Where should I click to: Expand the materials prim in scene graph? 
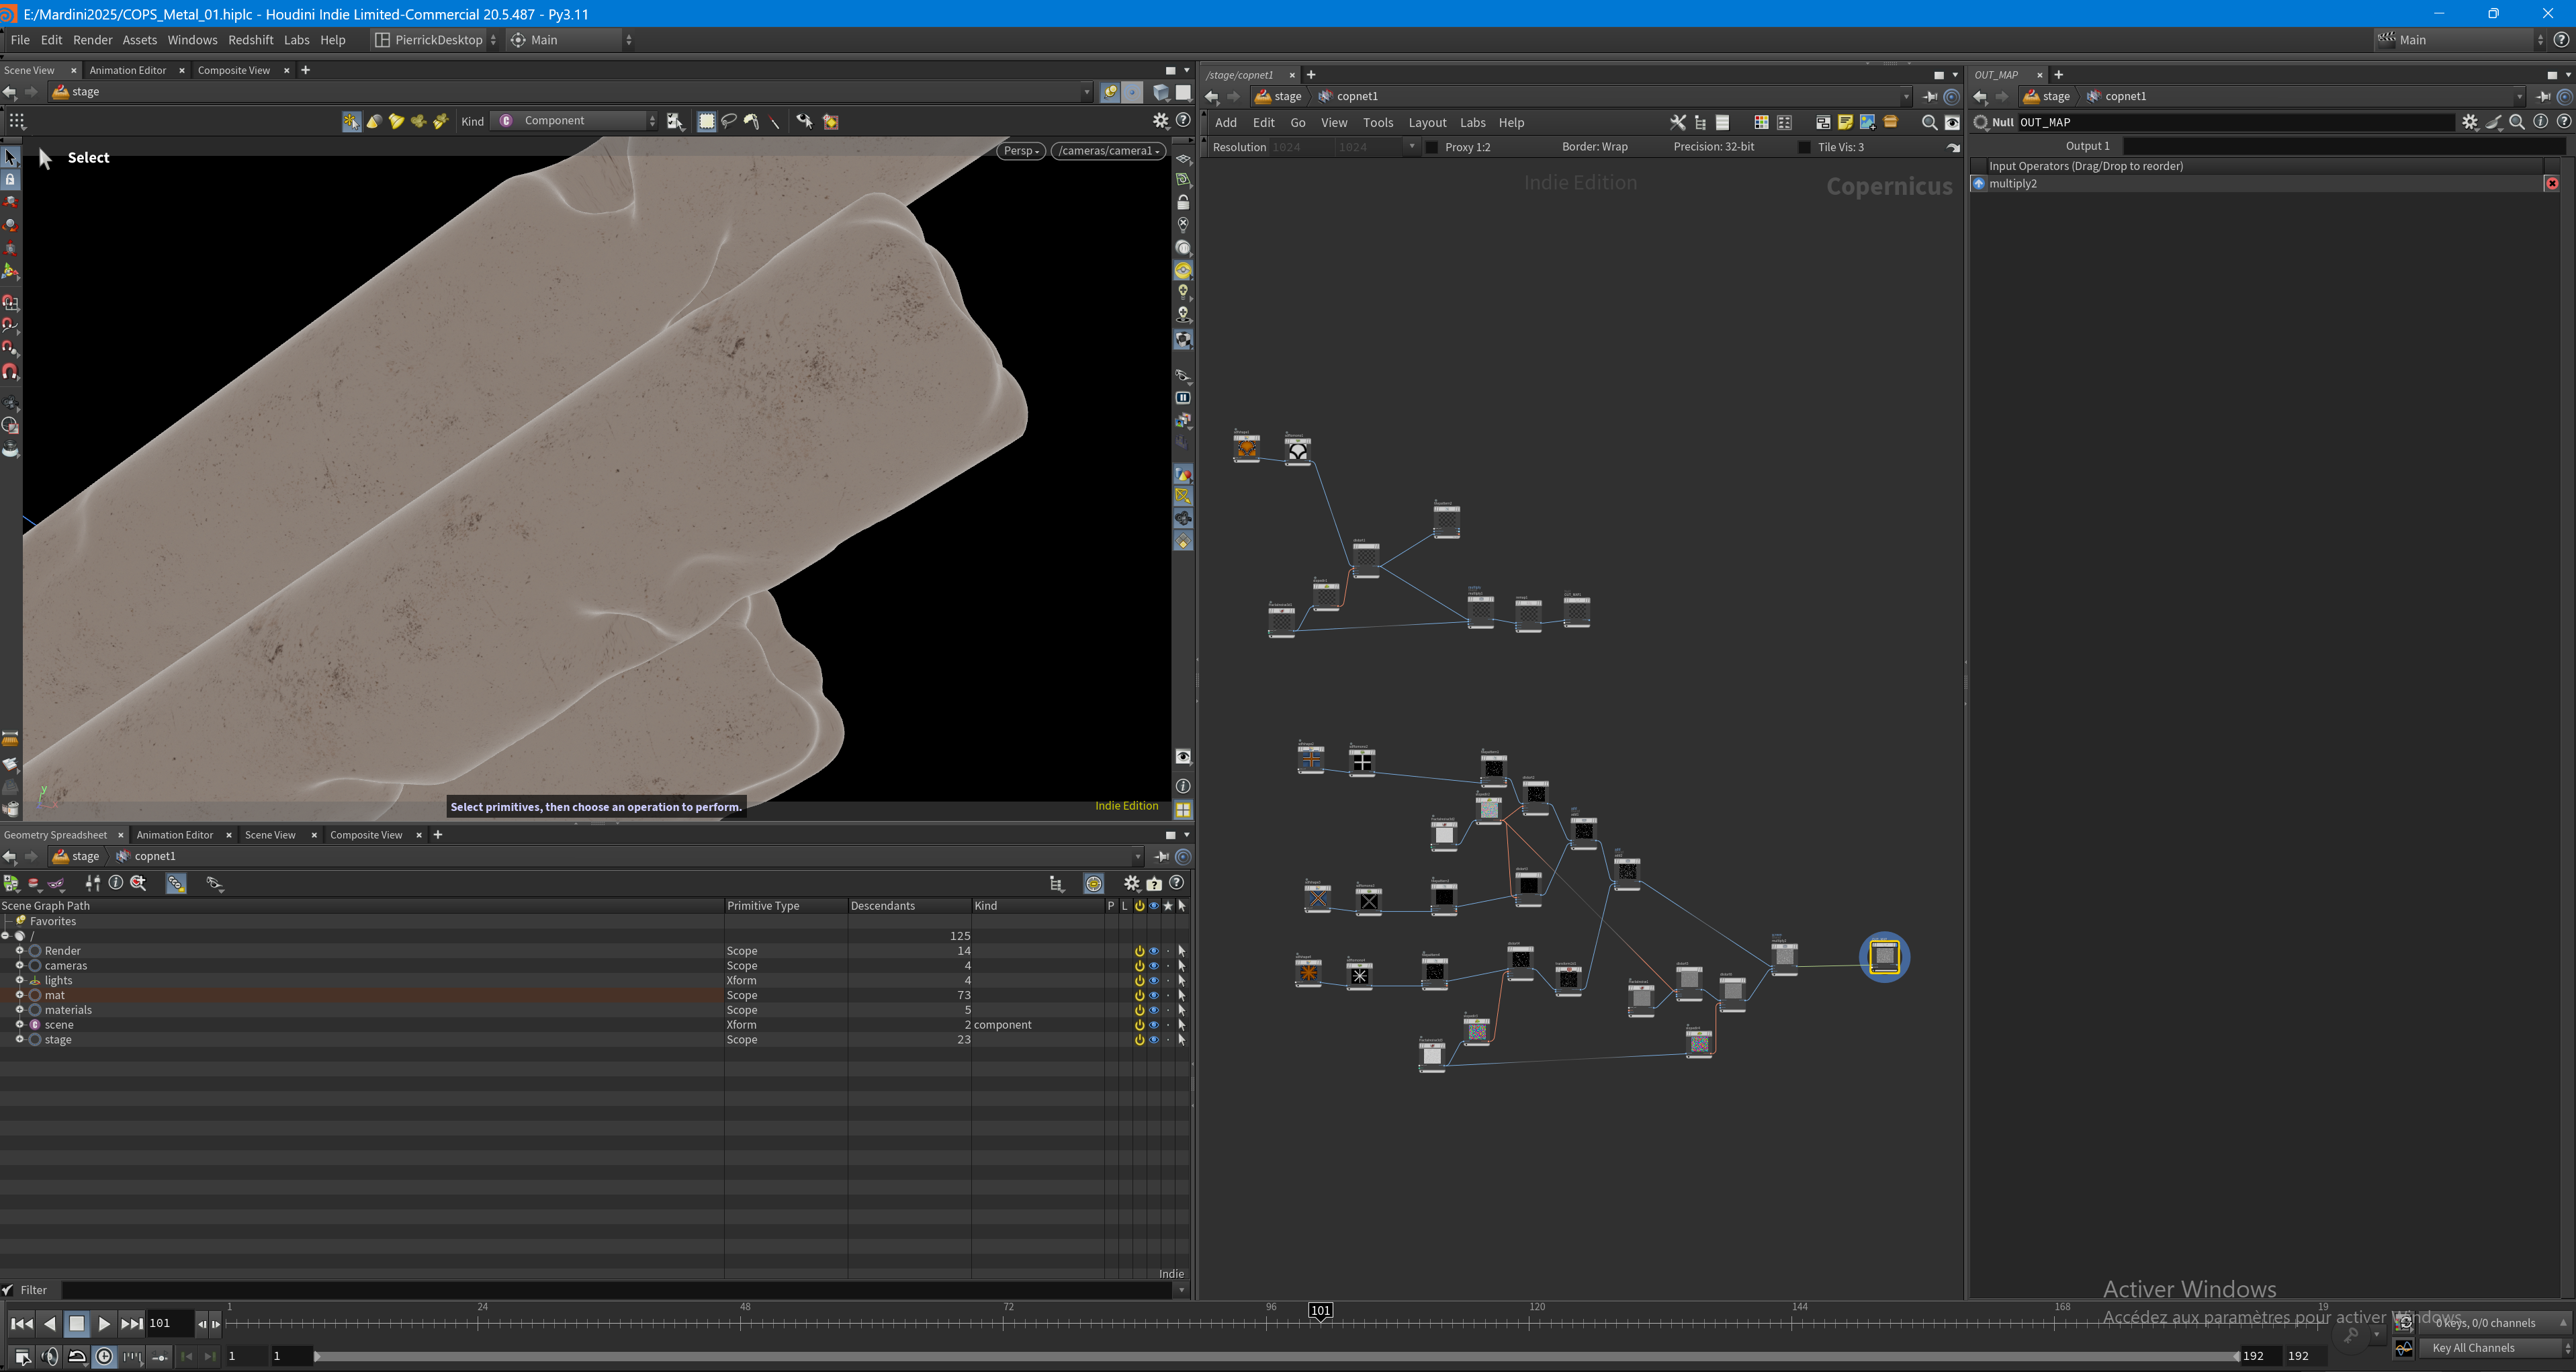tap(19, 1010)
